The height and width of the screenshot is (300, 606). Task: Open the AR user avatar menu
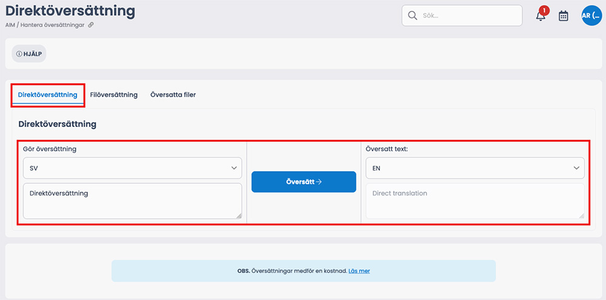[x=591, y=16]
